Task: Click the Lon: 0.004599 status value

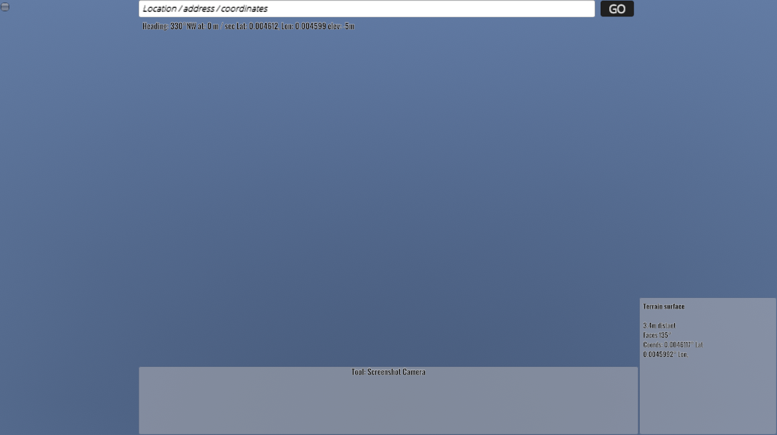Action: coord(304,26)
